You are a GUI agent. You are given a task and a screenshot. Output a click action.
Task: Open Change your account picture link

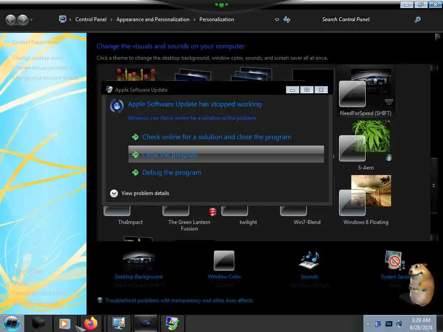(x=46, y=78)
